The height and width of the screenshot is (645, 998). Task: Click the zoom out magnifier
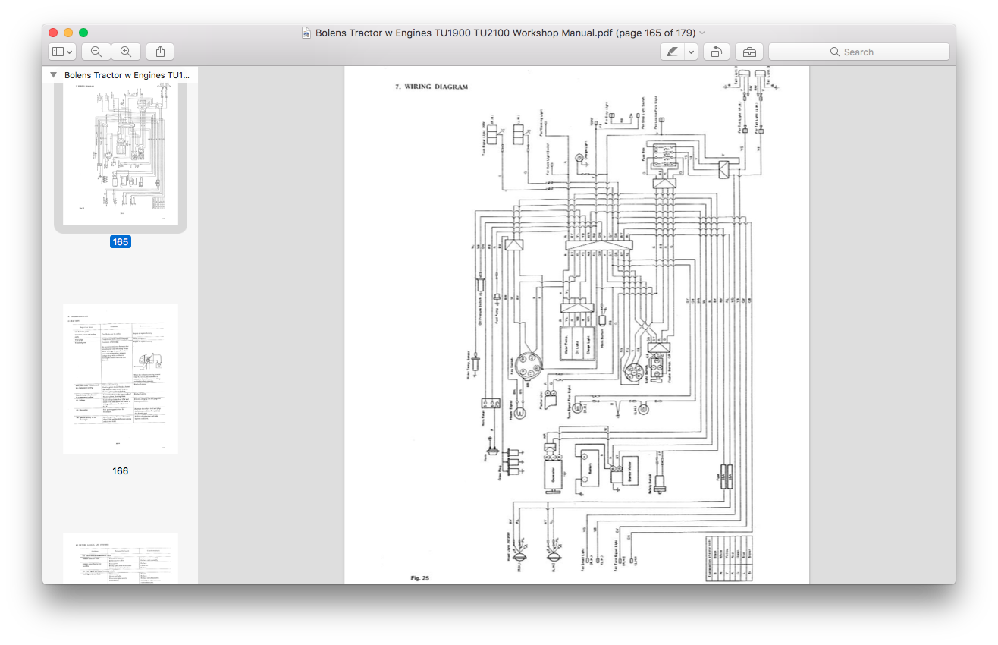click(x=96, y=52)
